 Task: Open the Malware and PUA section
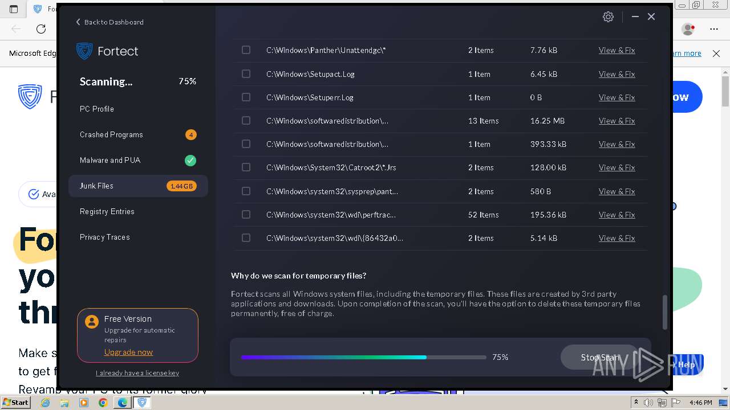[138, 161]
